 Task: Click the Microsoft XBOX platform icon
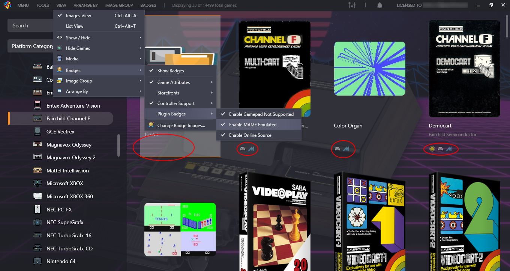[37, 183]
